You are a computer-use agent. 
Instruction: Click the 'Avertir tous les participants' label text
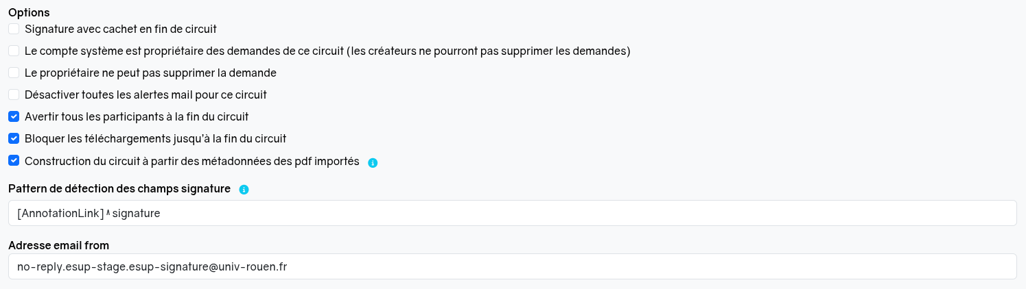click(136, 116)
